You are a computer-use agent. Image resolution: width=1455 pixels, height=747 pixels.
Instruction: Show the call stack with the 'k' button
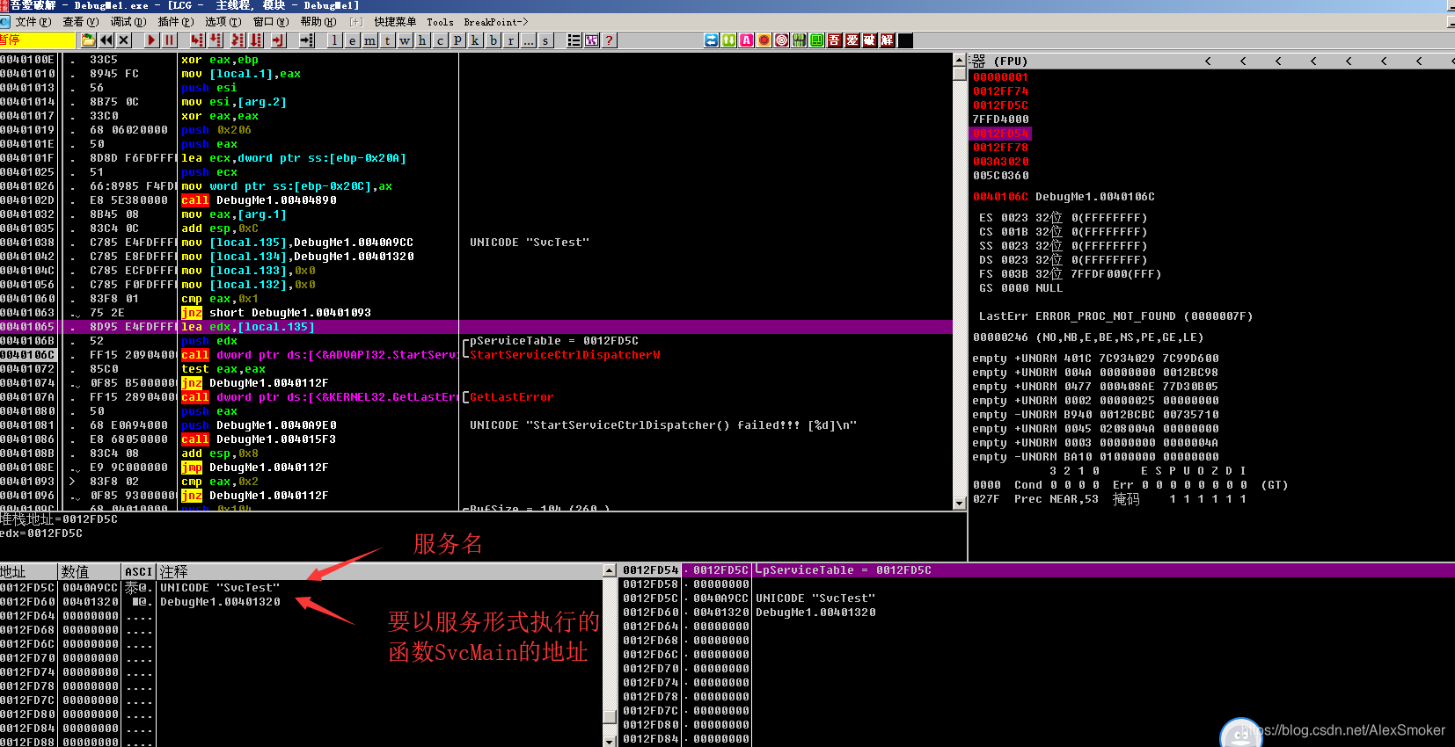[476, 40]
